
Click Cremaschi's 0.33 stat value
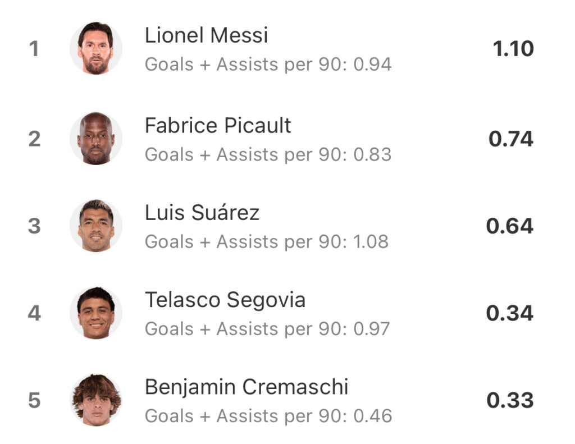click(x=510, y=400)
